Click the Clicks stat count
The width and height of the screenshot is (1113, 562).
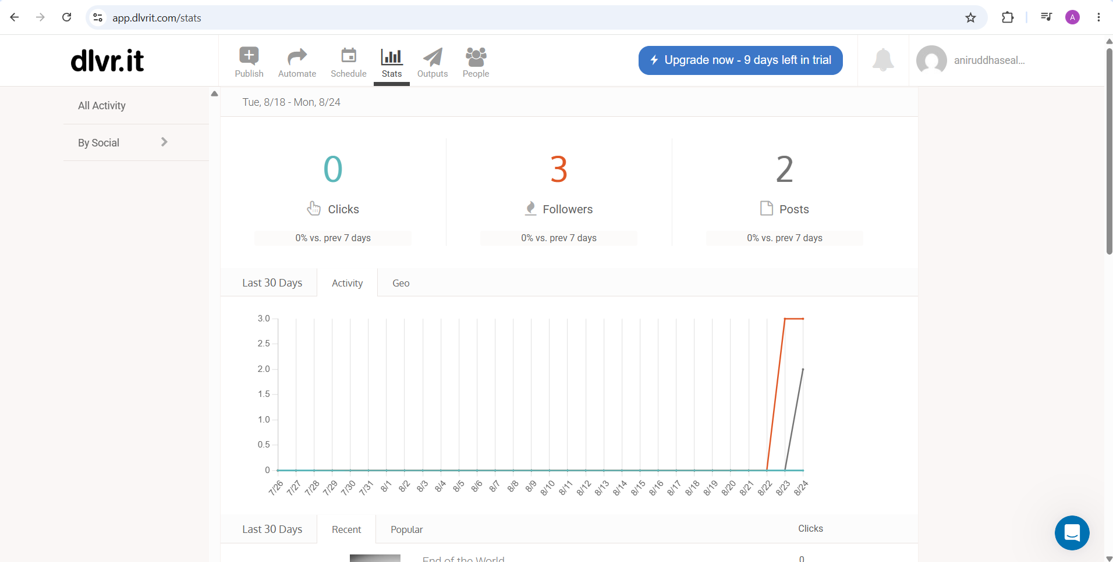pos(333,169)
